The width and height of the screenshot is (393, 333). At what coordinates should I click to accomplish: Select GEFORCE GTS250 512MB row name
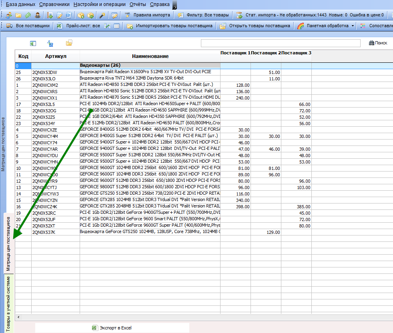coord(150,193)
